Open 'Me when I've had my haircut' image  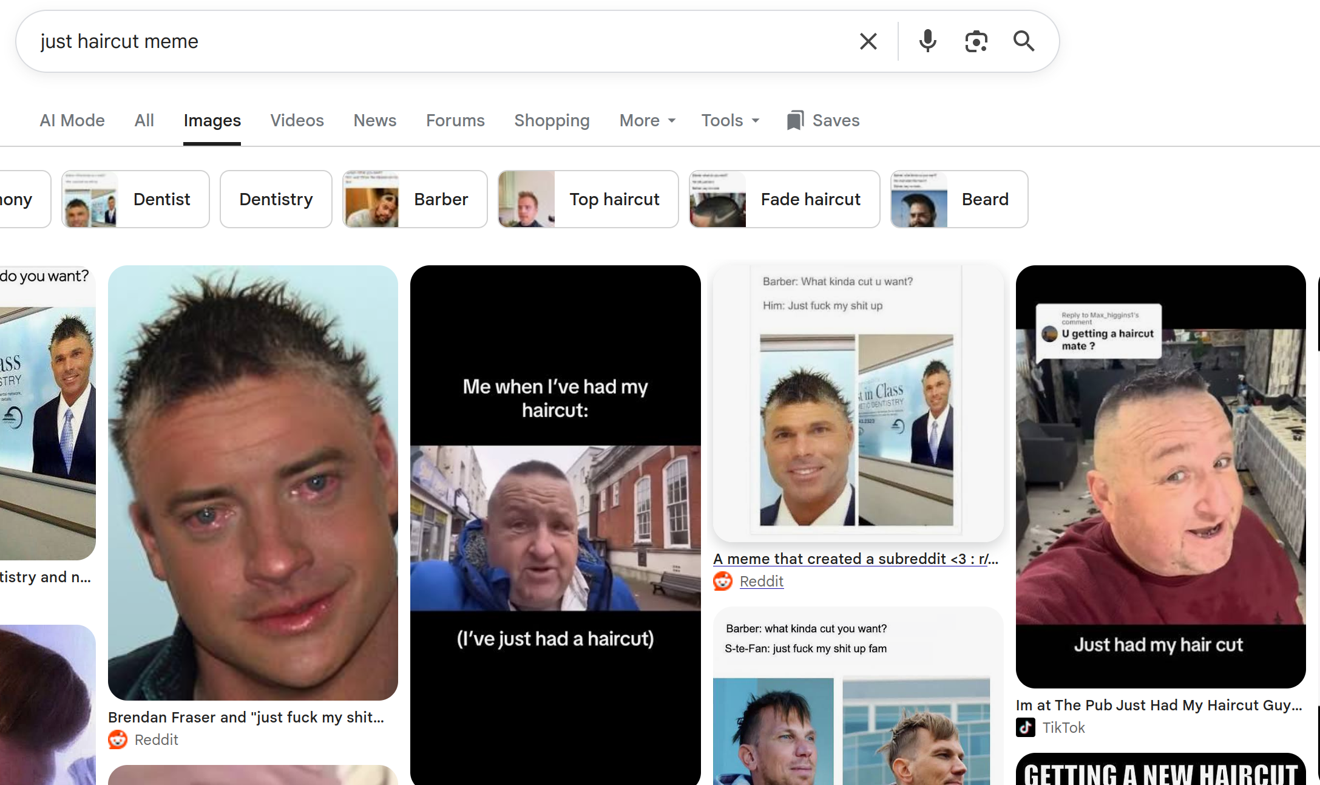[555, 525]
